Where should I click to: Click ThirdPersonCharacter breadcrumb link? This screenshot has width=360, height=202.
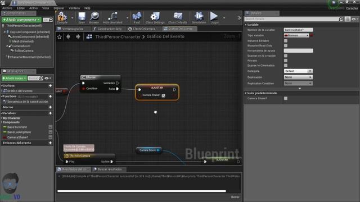click(x=118, y=36)
